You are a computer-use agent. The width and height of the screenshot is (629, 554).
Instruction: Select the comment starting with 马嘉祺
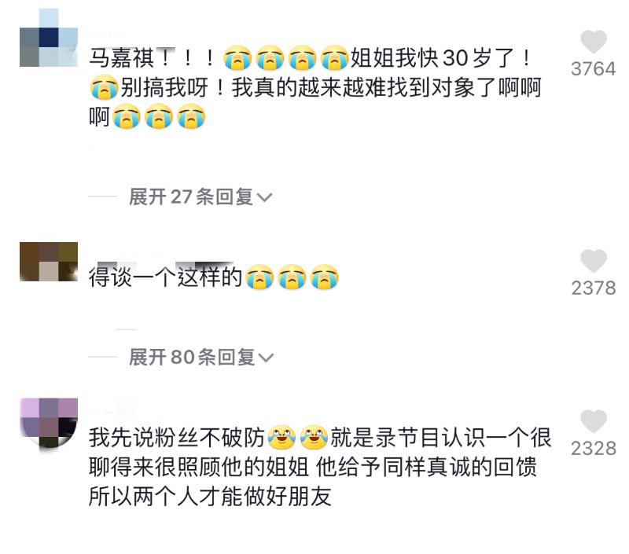pyautogui.click(x=315, y=87)
